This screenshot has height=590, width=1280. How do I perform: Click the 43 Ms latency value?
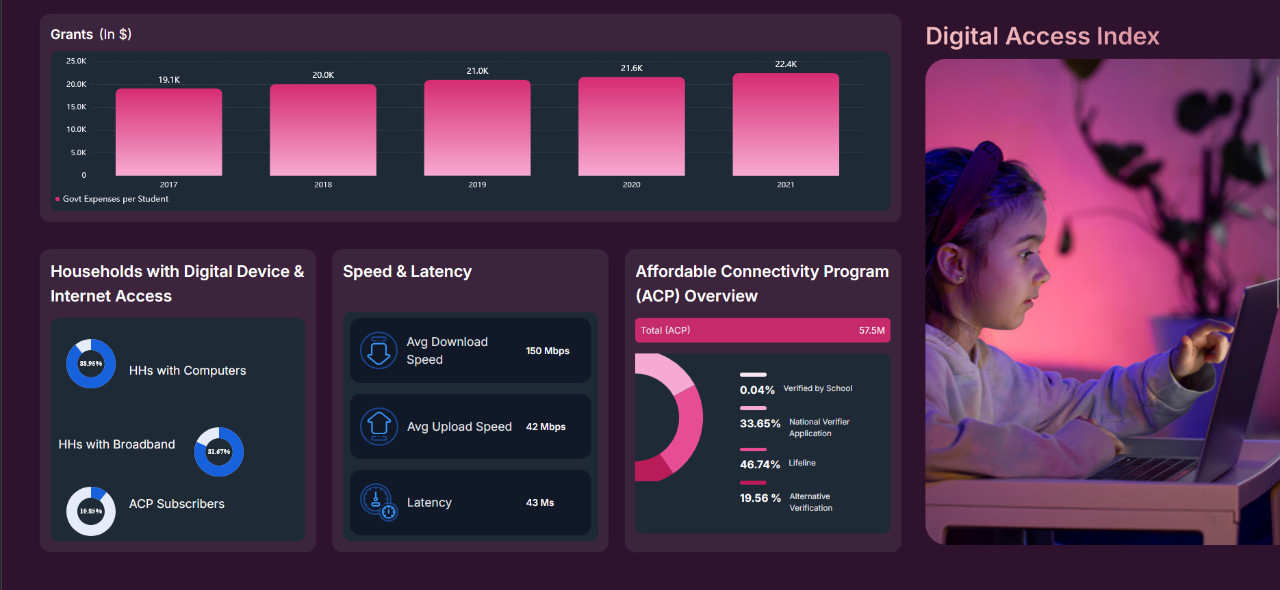[539, 502]
